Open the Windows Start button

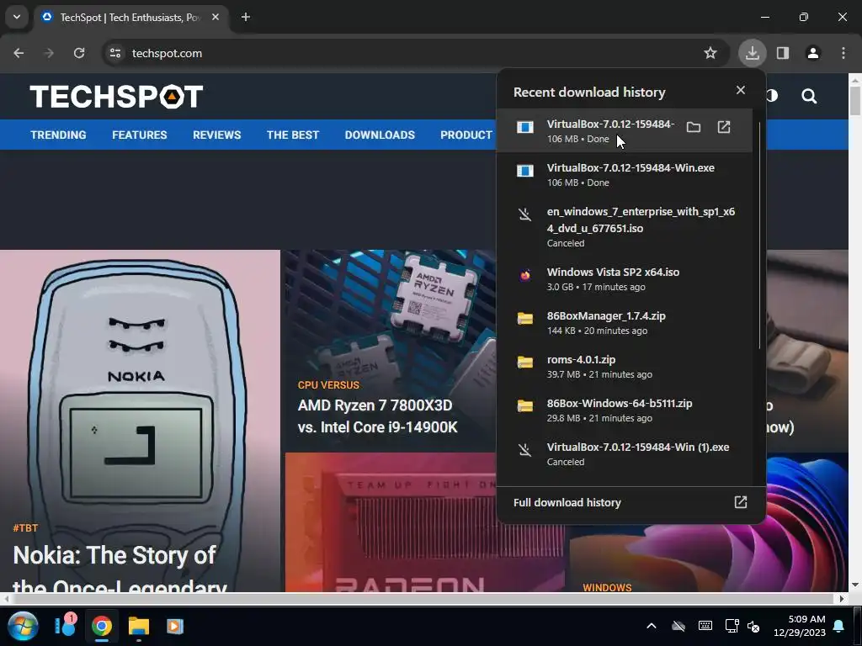pyautogui.click(x=23, y=626)
